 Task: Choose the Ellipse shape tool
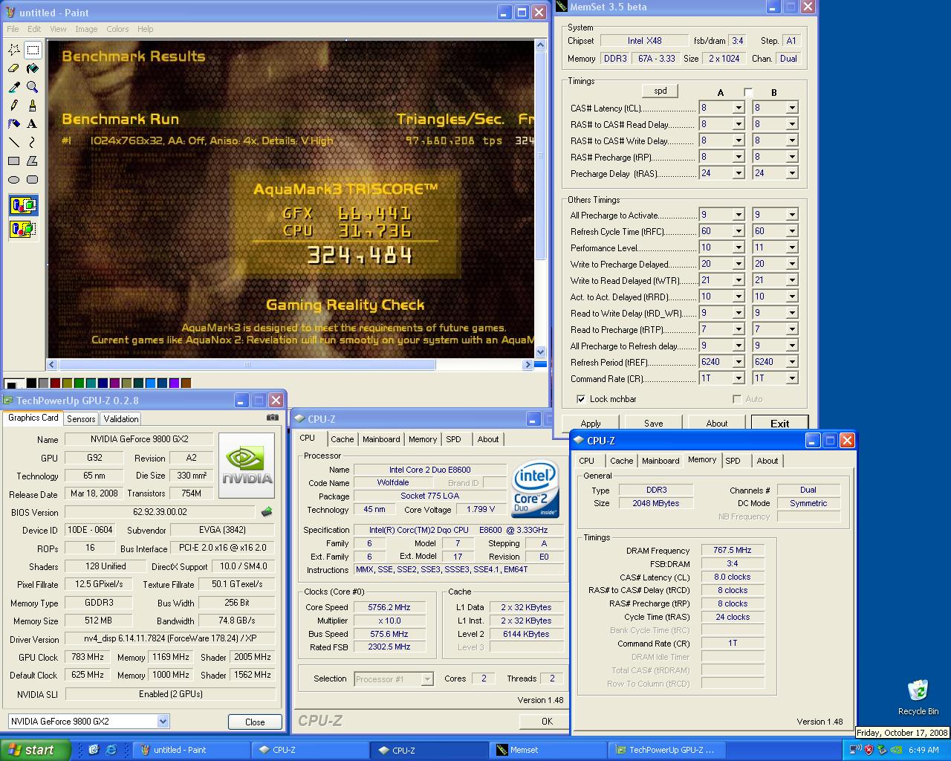14,180
